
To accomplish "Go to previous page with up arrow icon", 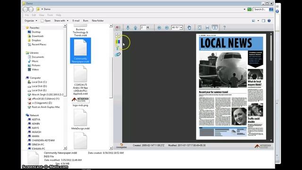I will point(135,28).
